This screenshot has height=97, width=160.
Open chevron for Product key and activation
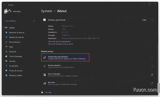click(152, 58)
